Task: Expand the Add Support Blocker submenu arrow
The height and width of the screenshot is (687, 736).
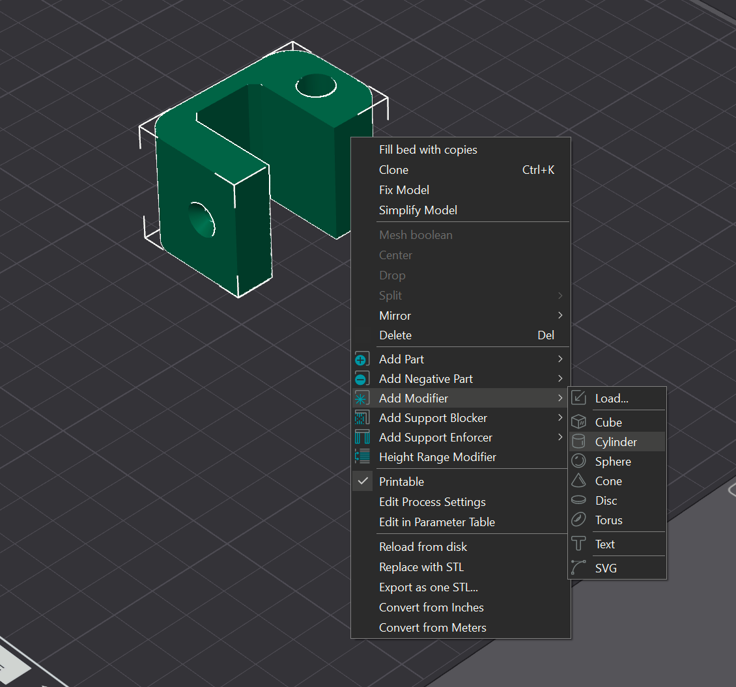Action: 560,417
